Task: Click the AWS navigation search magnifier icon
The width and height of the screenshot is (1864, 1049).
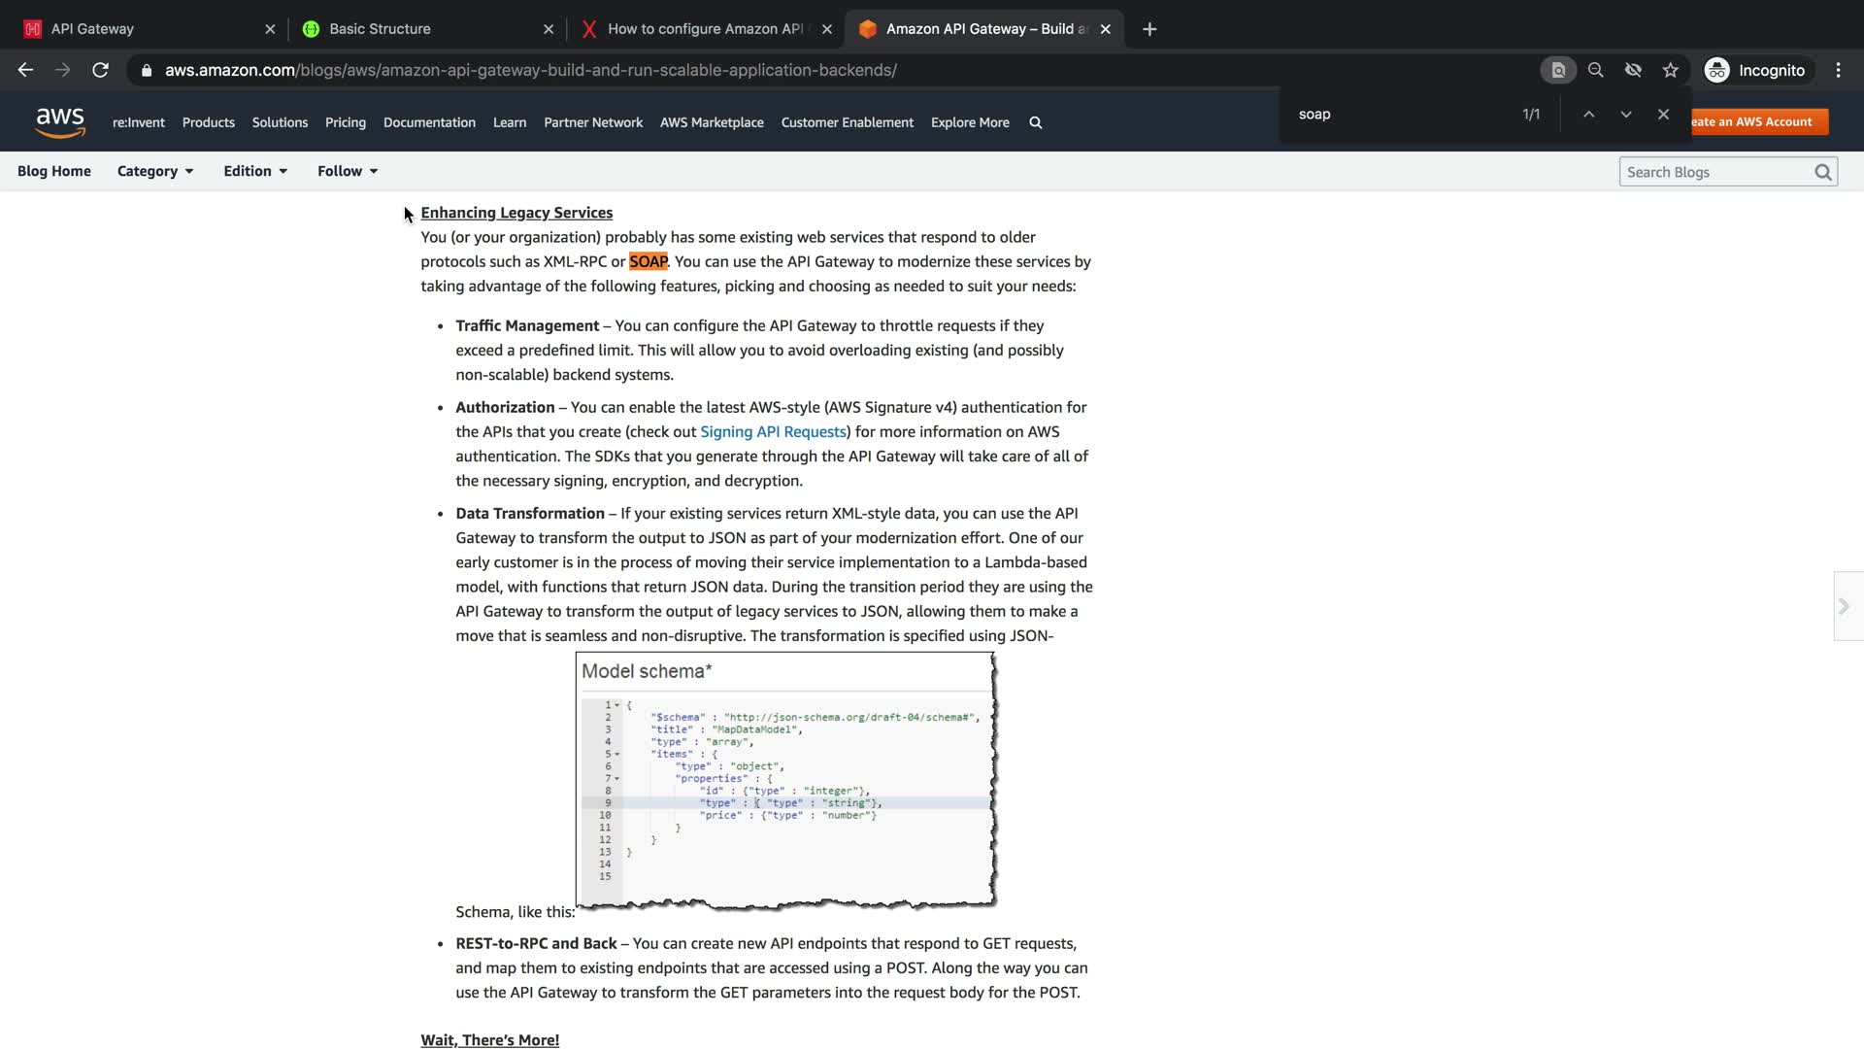Action: pos(1035,122)
